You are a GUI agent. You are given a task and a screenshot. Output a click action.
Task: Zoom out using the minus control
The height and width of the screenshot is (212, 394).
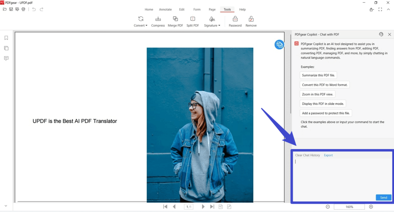[328, 206]
